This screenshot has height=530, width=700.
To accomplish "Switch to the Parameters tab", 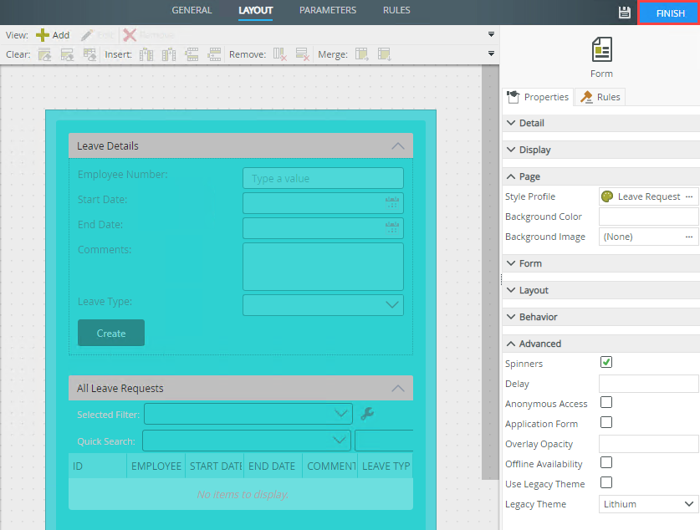I will pos(327,11).
